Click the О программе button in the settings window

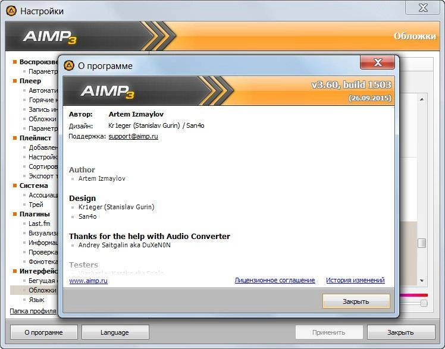click(x=43, y=332)
